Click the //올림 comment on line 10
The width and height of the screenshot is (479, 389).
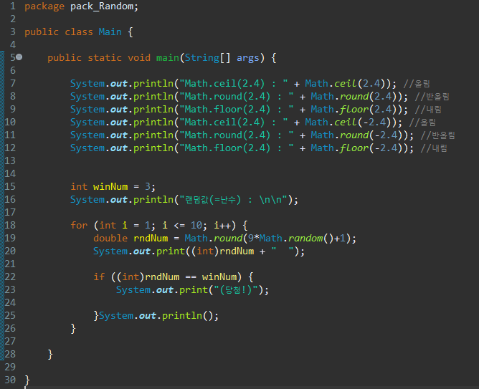(422, 122)
